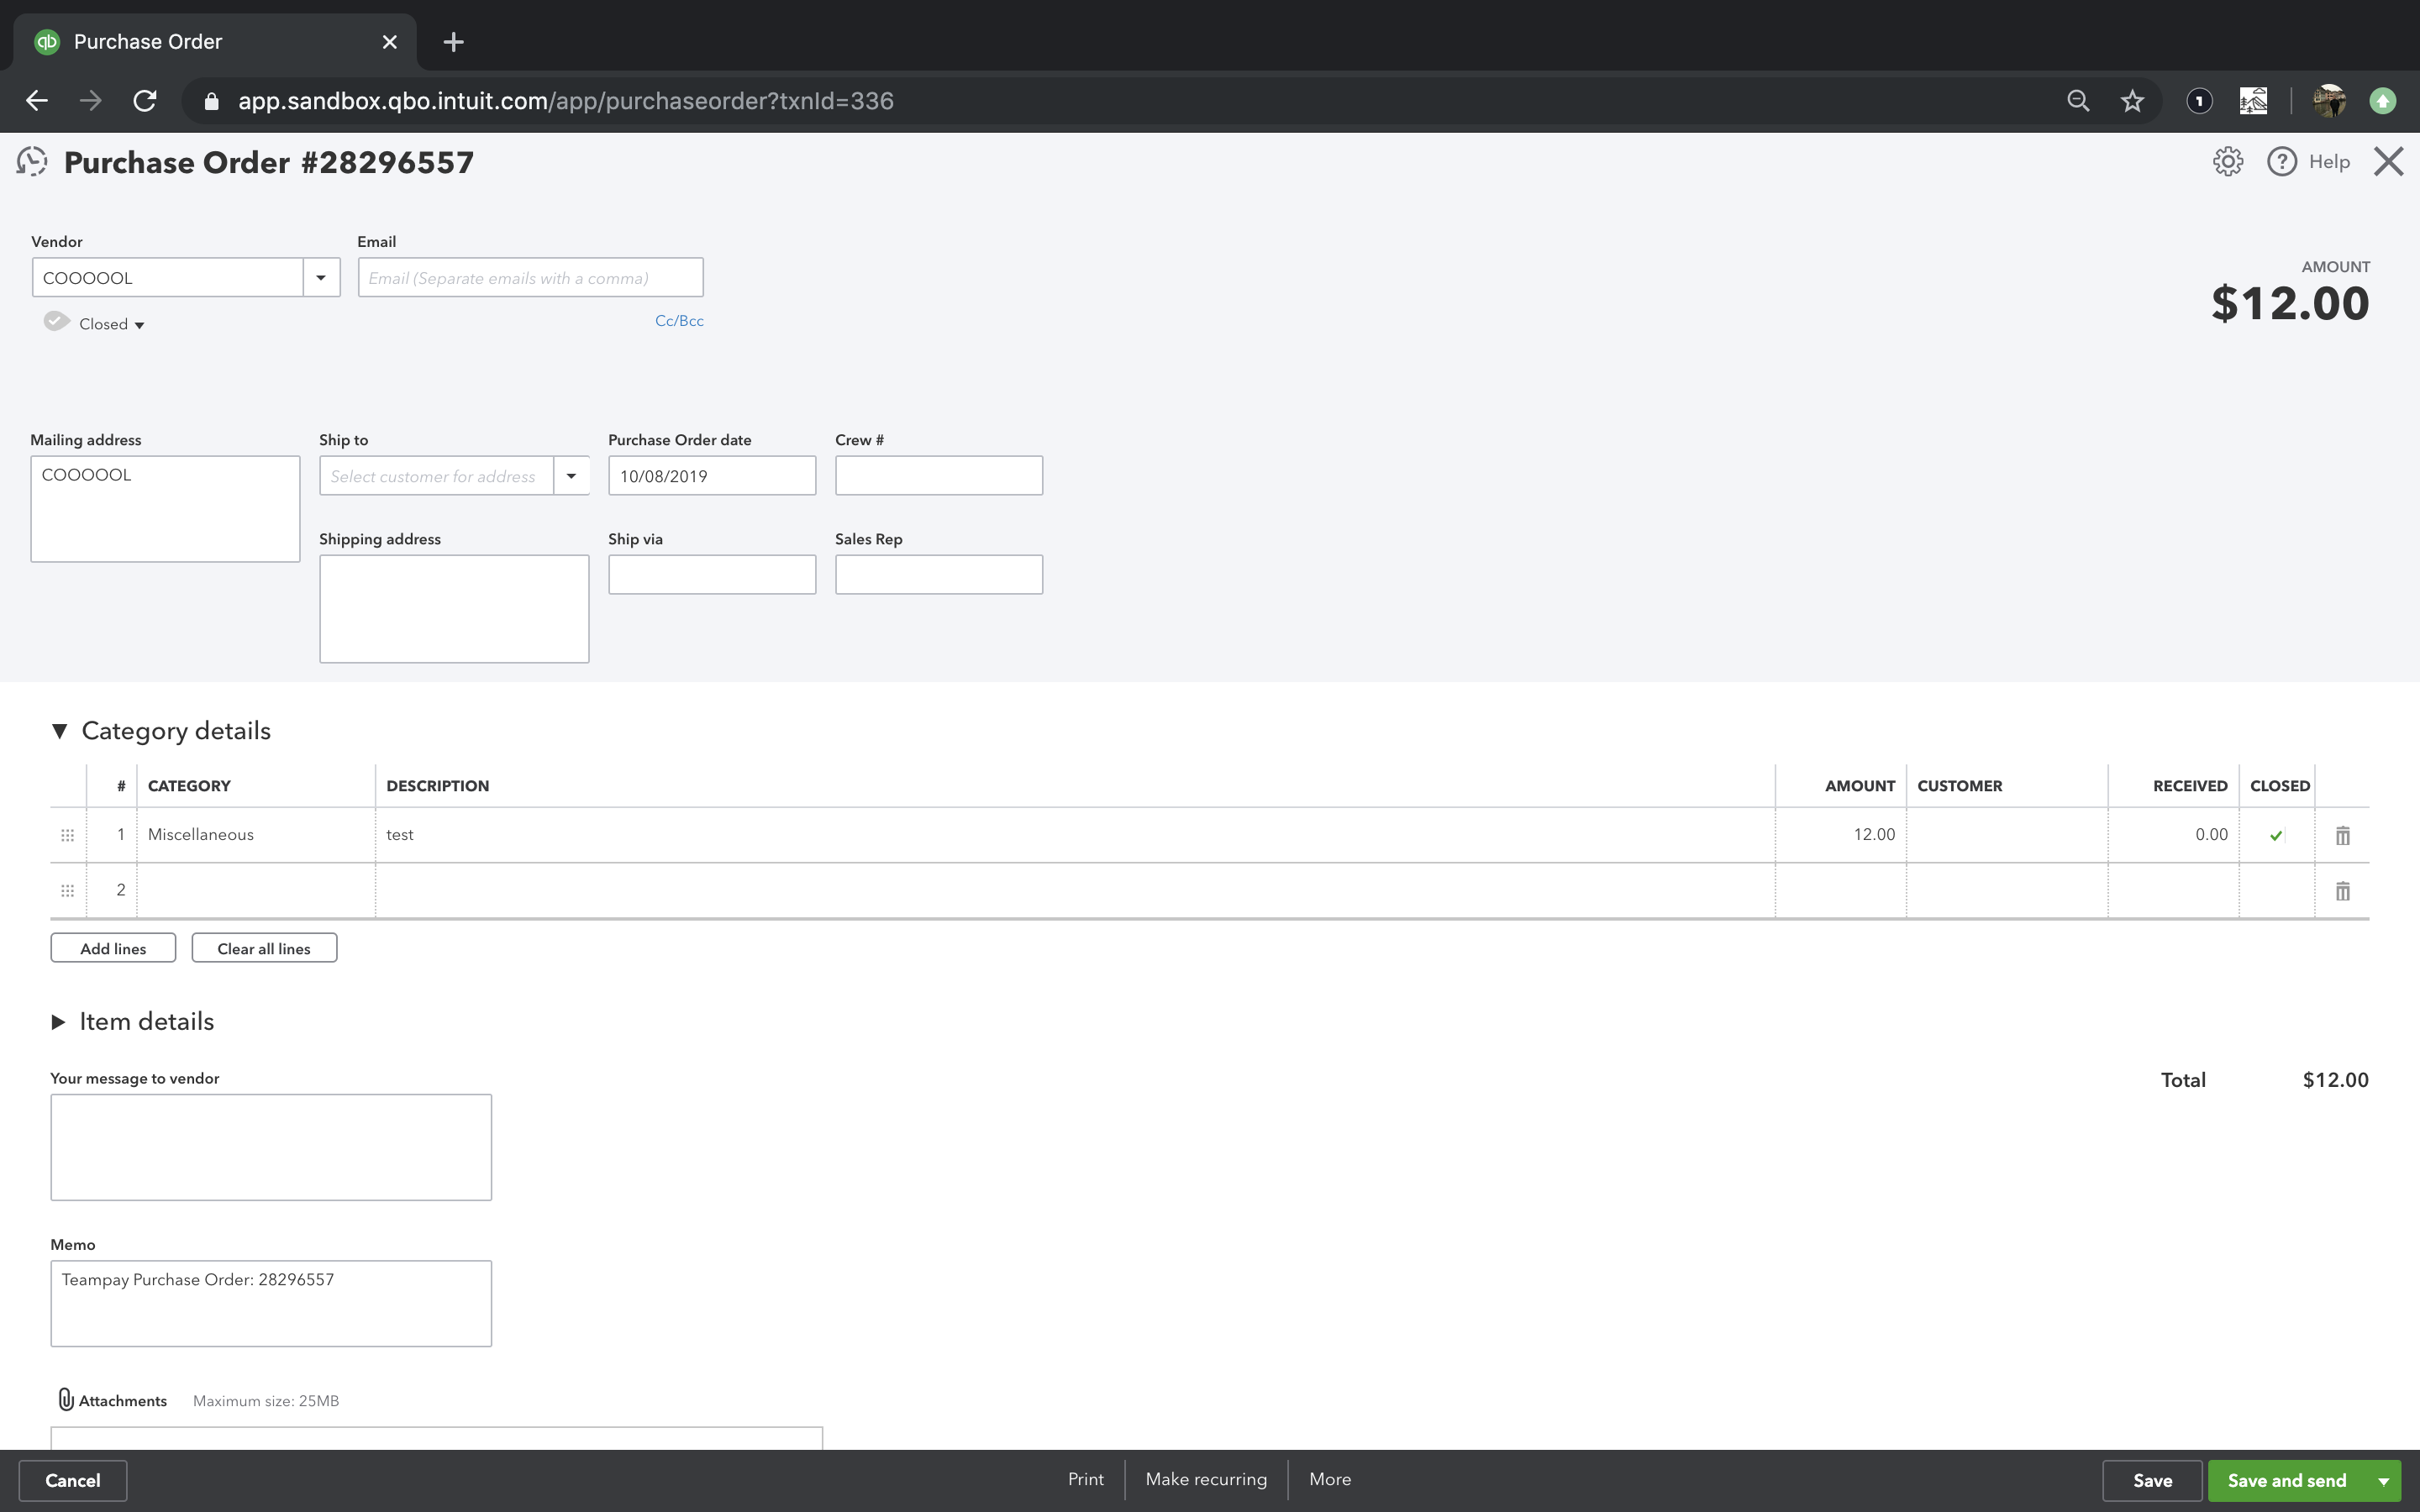2420x1512 pixels.
Task: Click the Save button
Action: [x=2152, y=1481]
